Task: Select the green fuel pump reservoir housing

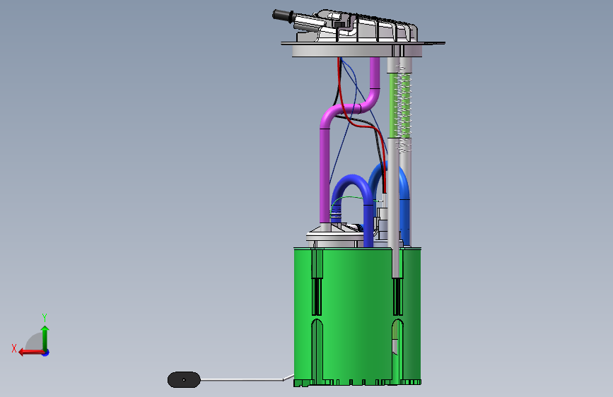Action: (357, 316)
